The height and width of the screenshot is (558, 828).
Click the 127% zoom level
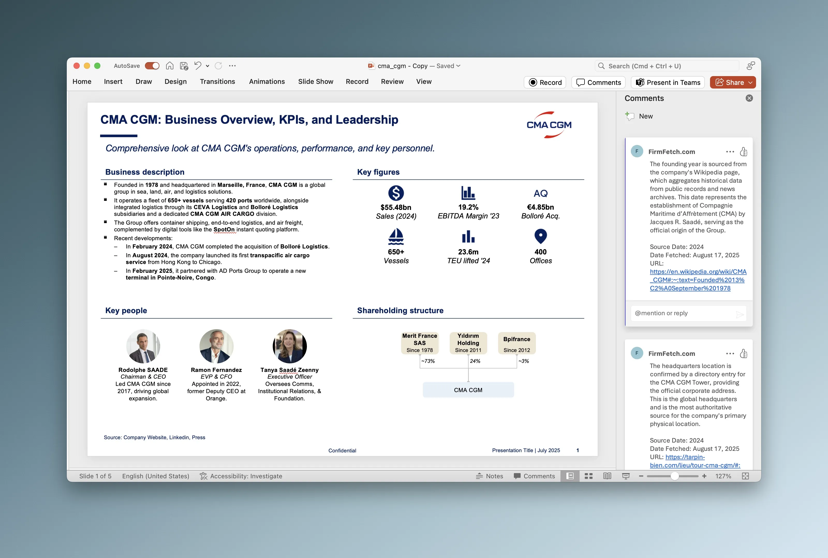(x=723, y=476)
